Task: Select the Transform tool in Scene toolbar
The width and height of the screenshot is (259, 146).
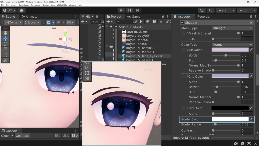Action: click(5, 60)
